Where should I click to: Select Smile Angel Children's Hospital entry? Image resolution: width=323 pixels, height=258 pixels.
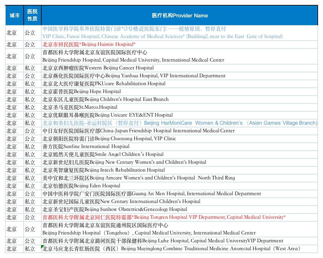(x=180, y=155)
